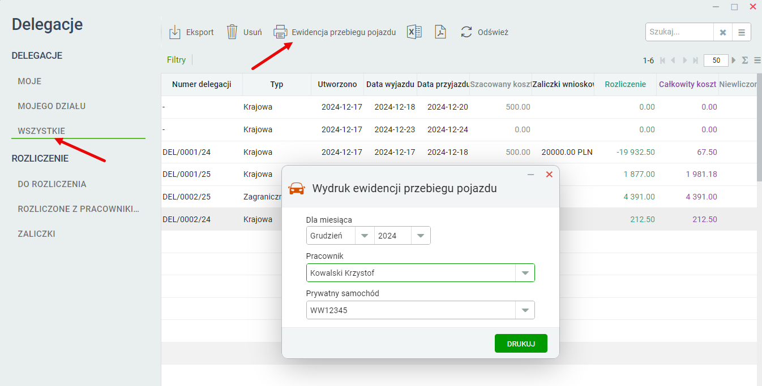
Task: Sort by Data wyjazdu column header
Action: pyautogui.click(x=390, y=84)
